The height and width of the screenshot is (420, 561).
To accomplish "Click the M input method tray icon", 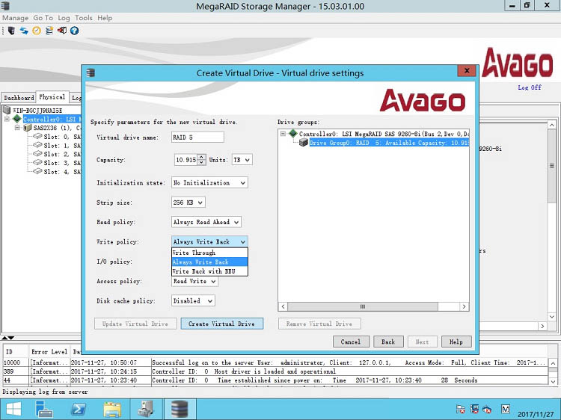I will (505, 409).
